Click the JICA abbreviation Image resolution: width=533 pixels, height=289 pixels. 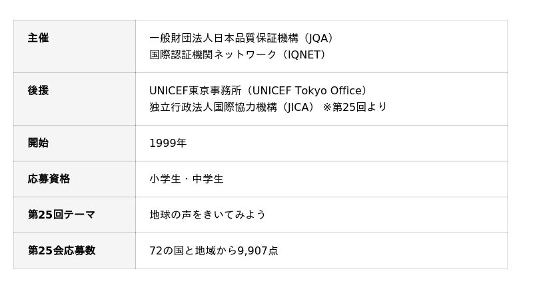[297, 107]
